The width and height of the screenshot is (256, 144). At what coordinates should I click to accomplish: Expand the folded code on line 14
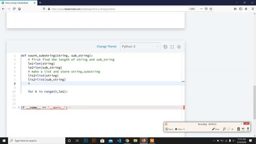pos(19,108)
